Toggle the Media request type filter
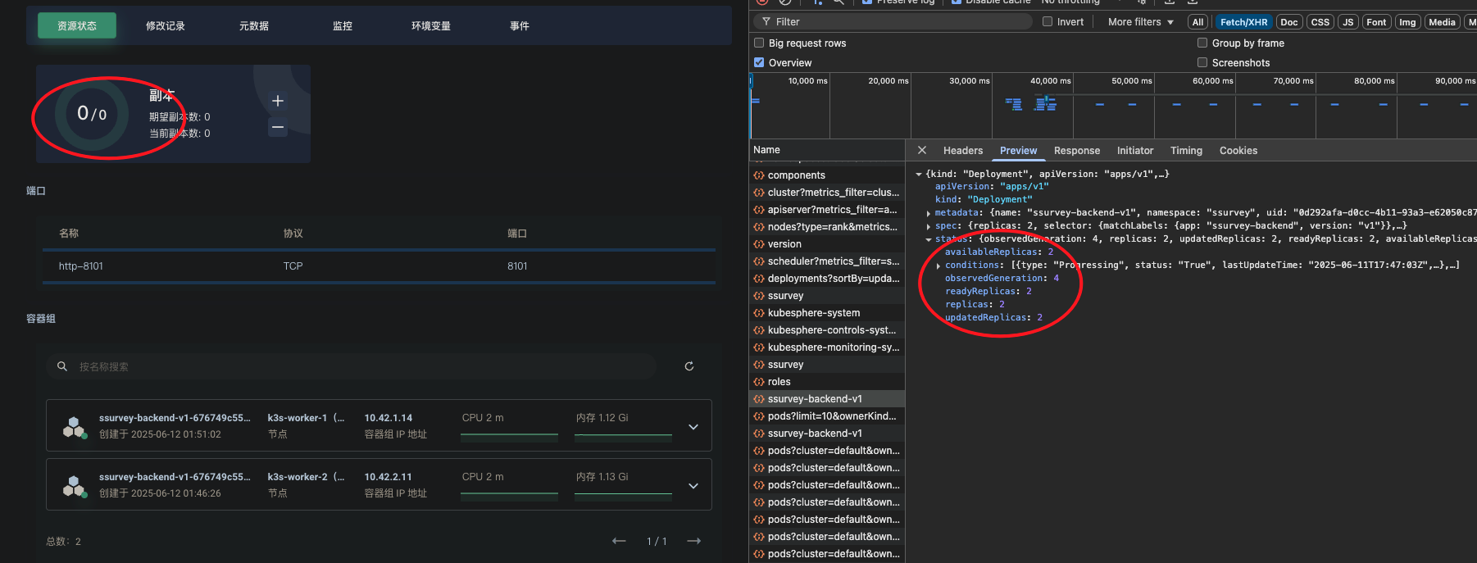Screen dimensions: 1477x563 (1442, 22)
